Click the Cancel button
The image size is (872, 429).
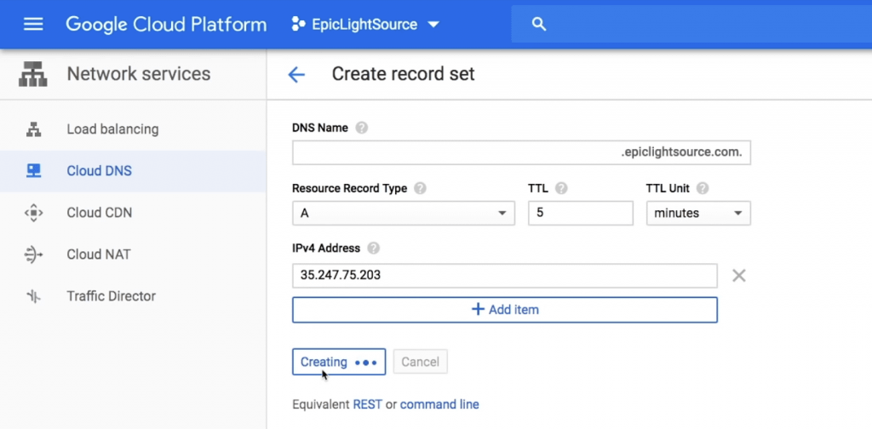point(420,363)
